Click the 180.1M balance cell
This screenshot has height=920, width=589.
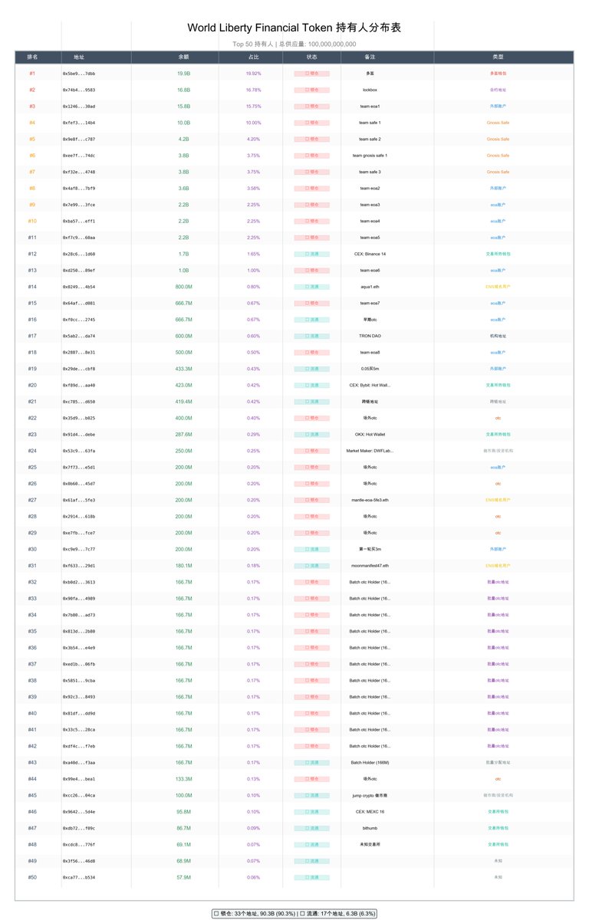pos(184,566)
